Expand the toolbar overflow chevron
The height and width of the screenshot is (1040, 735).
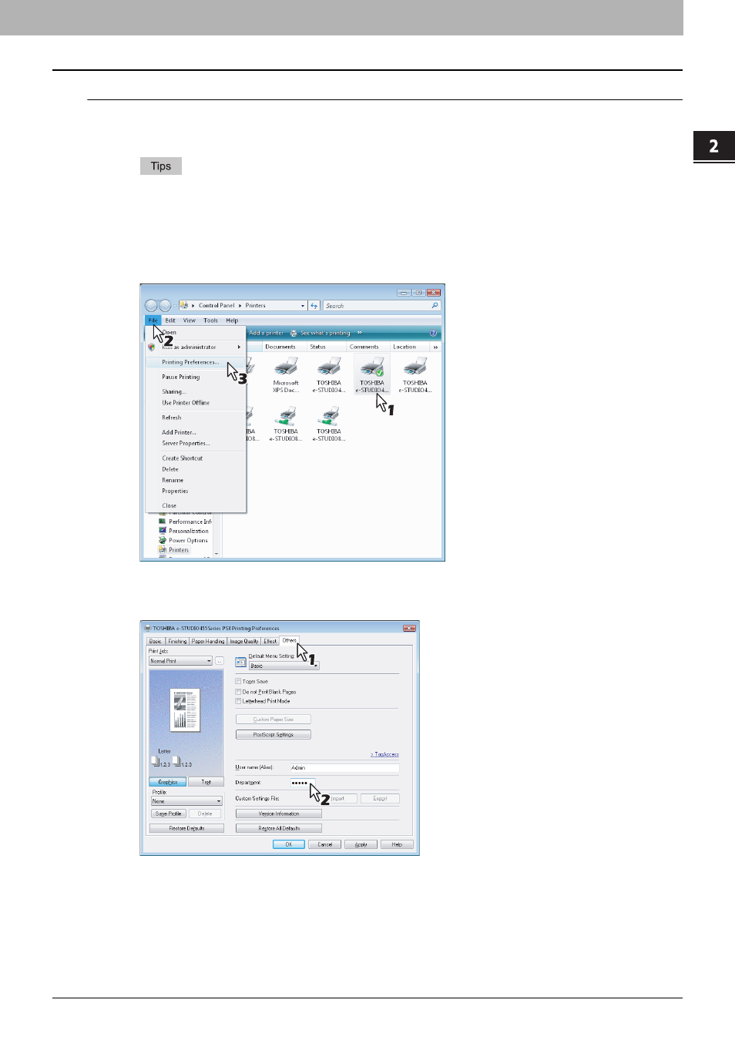360,334
